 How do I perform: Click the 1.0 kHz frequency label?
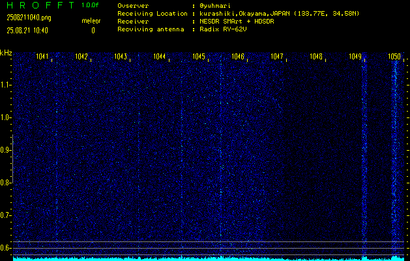pyautogui.click(x=5, y=118)
